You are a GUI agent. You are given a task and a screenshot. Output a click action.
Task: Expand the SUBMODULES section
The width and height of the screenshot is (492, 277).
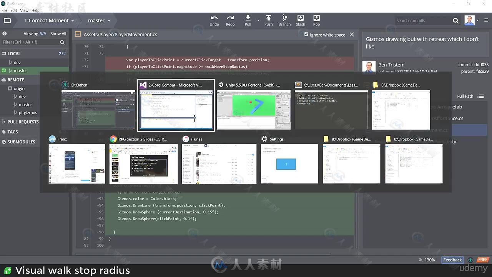[x=18, y=142]
